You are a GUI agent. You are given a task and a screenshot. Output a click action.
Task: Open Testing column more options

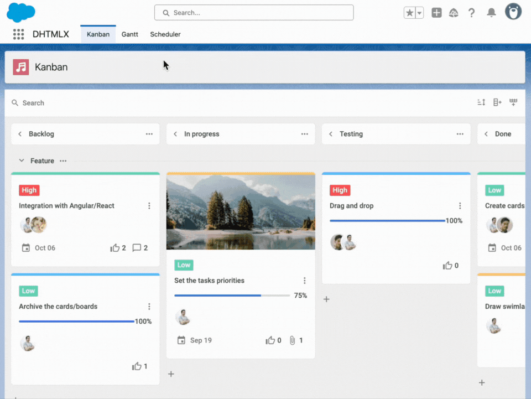[x=460, y=134]
